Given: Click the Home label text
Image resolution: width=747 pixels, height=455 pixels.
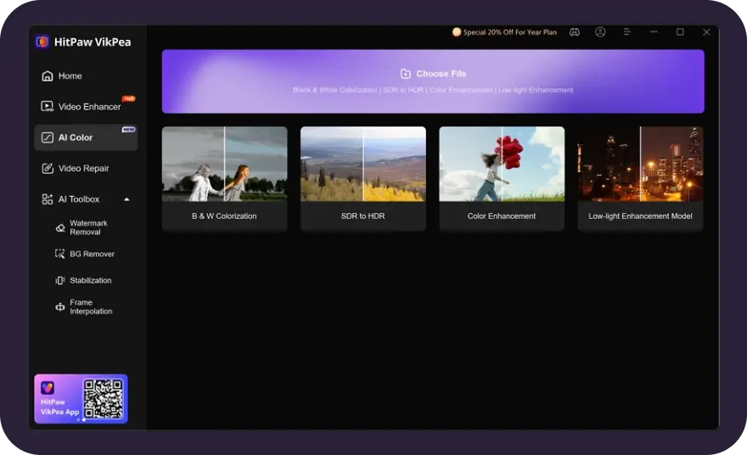Looking at the screenshot, I should click(x=70, y=76).
